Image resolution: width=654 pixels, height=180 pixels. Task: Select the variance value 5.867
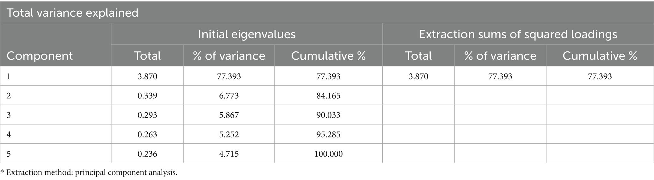(x=229, y=115)
